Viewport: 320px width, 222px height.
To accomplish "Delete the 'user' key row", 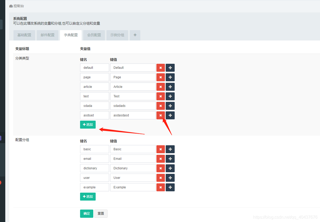I will (x=161, y=178).
